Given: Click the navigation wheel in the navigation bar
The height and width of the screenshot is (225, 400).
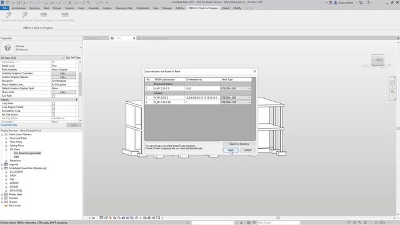Looking at the screenshot, I should click(x=392, y=83).
